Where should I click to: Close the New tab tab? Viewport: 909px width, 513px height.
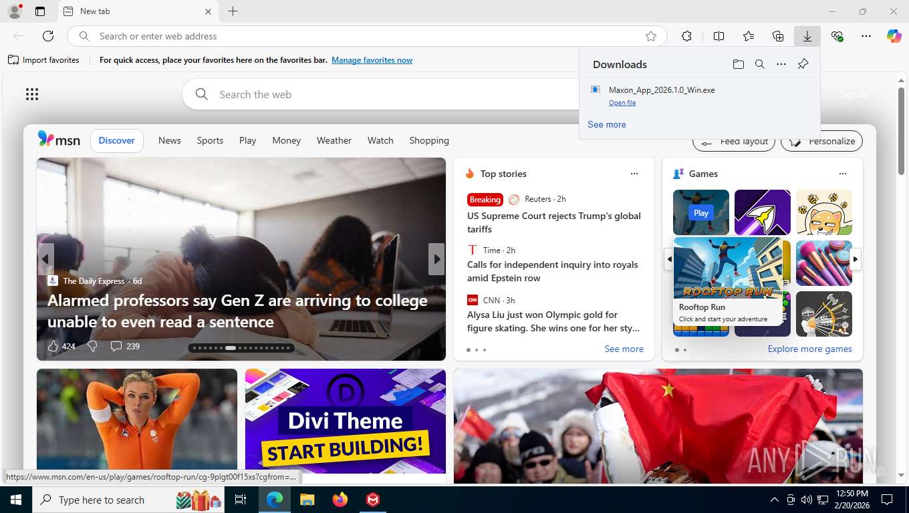(x=208, y=11)
